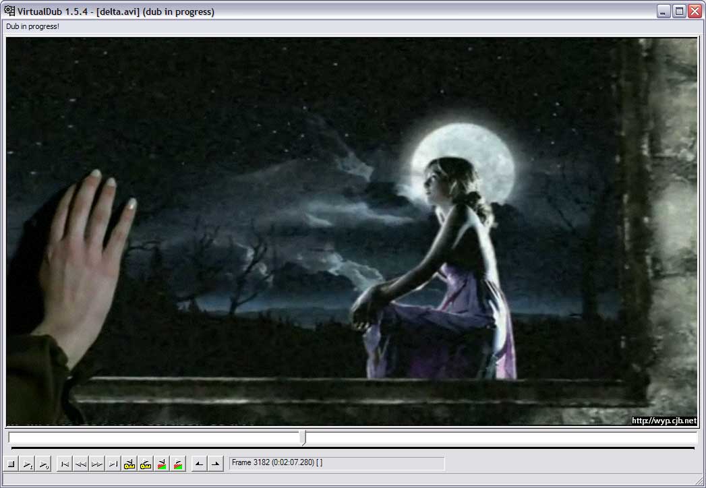706x488 pixels.
Task: Scan forward for next scene change
Action: point(178,464)
